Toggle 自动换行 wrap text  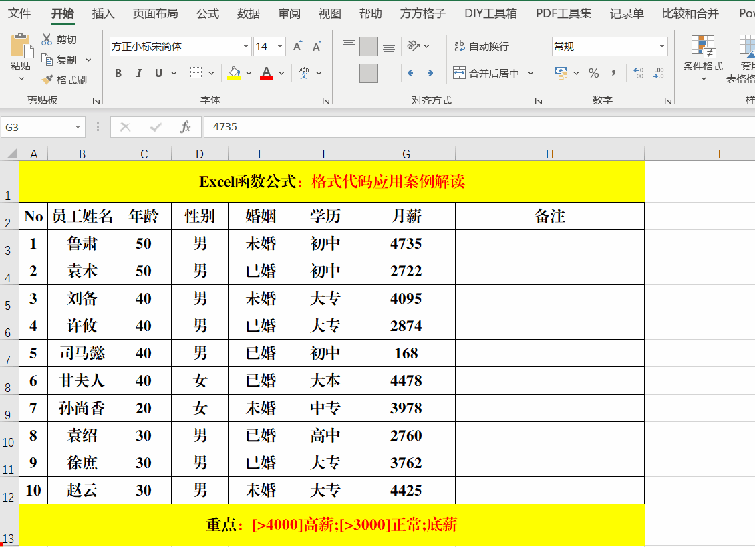[482, 46]
